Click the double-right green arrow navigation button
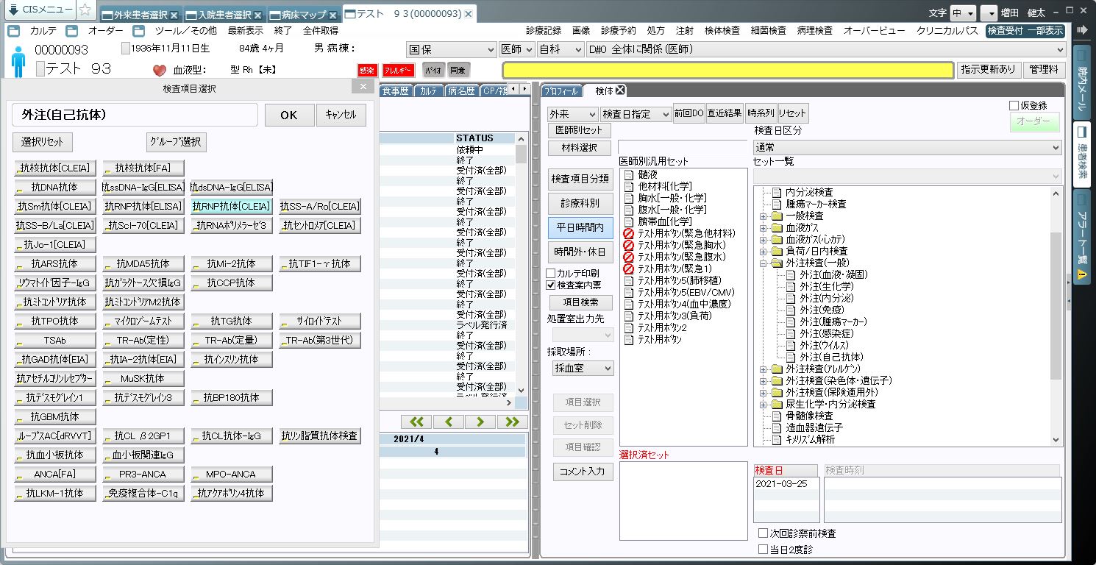The height and width of the screenshot is (565, 1096). (512, 422)
